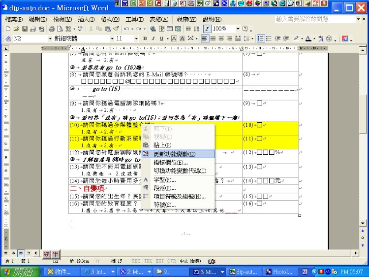Apply the highlighter pen
The image size is (369, 277).
296,38
